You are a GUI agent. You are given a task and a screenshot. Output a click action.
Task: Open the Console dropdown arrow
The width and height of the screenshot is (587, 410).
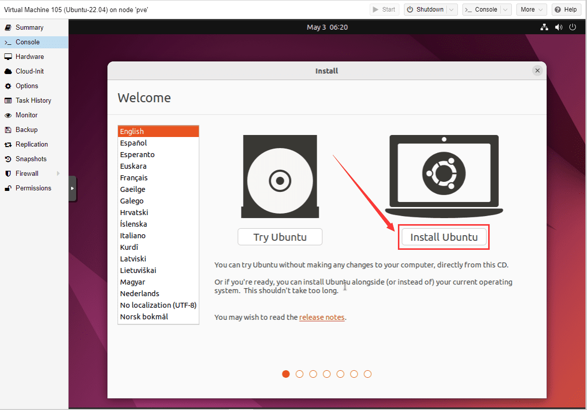(506, 10)
